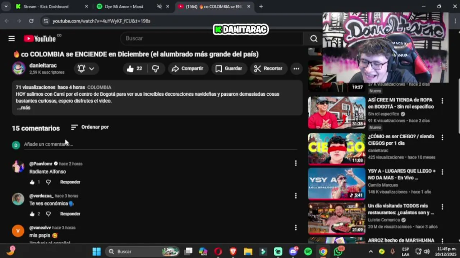The image size is (460, 258).
Task: Open ASÍ CREE MI TIENDA de ROPA thumbnail
Action: [x=336, y=113]
